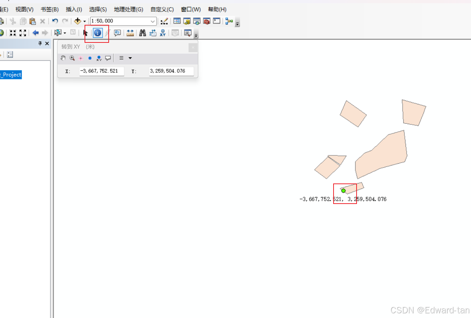Open the units list icon in Go To XY
471x318 pixels.
click(122, 58)
